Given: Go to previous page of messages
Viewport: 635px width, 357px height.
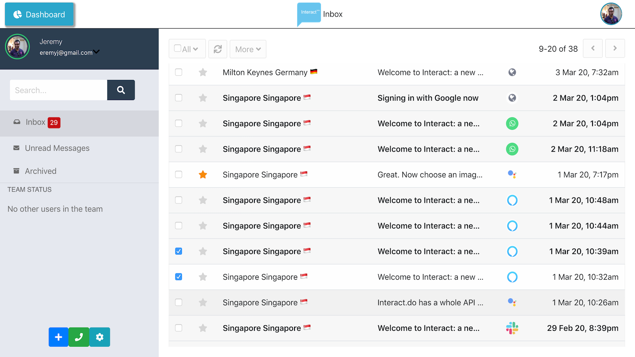Looking at the screenshot, I should click(x=593, y=48).
